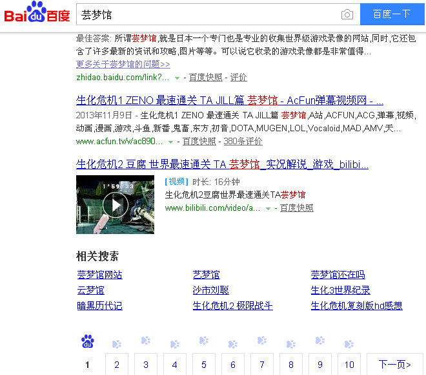Screen dimensions: 426x375
Task: Click paw icon above page 10
Action: click(349, 344)
